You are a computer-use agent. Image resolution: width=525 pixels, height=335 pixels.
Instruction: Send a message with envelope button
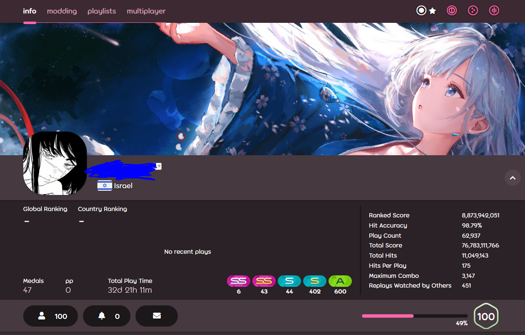pos(157,316)
